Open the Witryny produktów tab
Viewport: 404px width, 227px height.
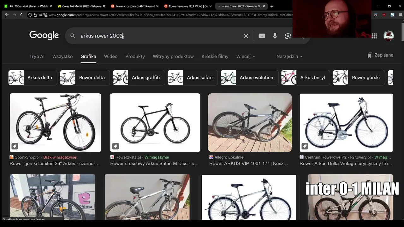point(173,56)
